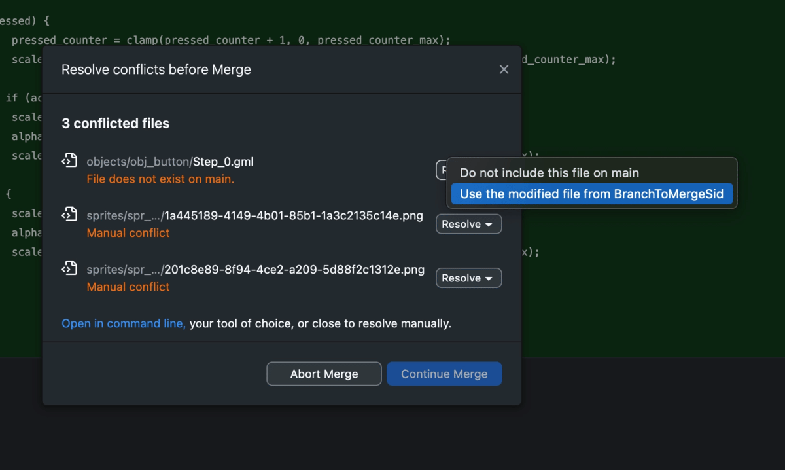Open Resolve dropdown for 1a445189 PNG file

pos(468,224)
